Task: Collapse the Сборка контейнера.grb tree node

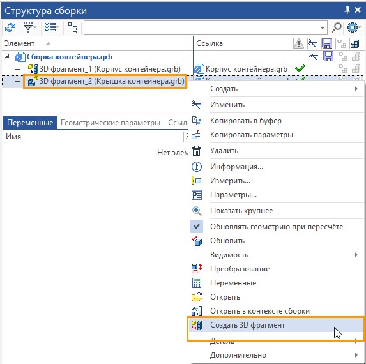Action: click(7, 56)
